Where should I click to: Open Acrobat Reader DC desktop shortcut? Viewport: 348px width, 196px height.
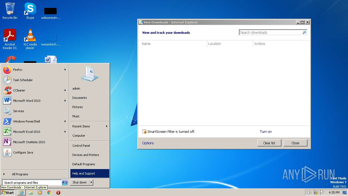tap(10, 39)
